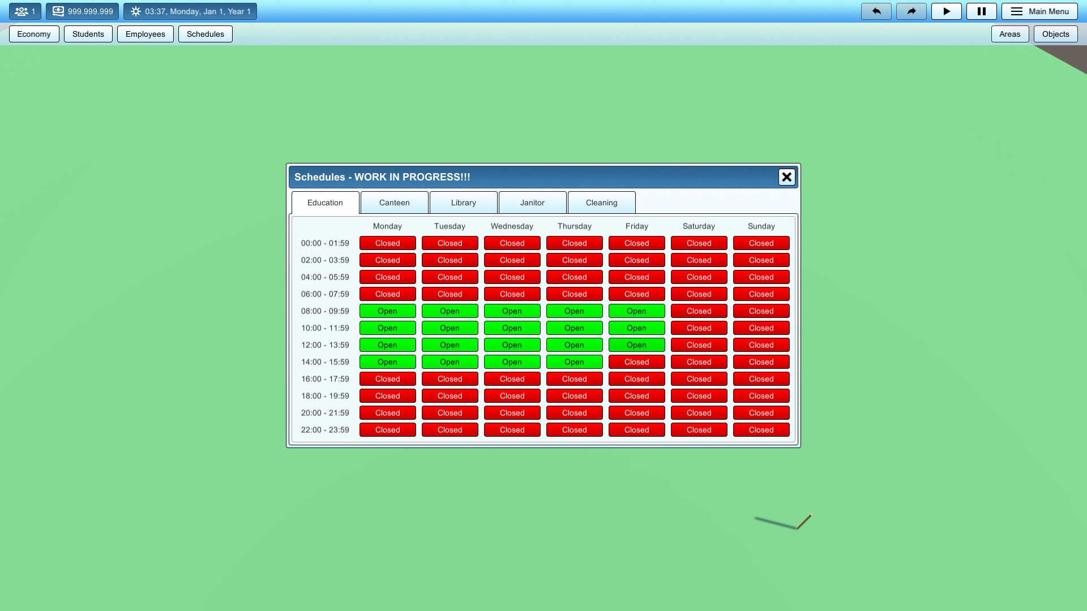The width and height of the screenshot is (1087, 611).
Task: Click the weather/time display icon
Action: [x=135, y=11]
